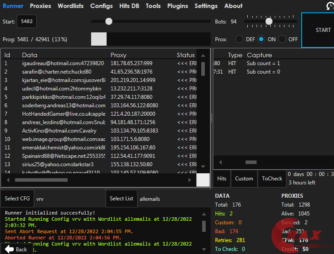
Task: Switch to the ToCheck results tab
Action: [272, 179]
